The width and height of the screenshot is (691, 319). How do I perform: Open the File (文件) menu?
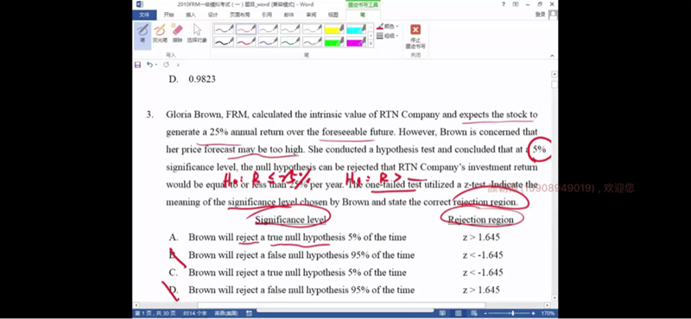pyautogui.click(x=144, y=15)
